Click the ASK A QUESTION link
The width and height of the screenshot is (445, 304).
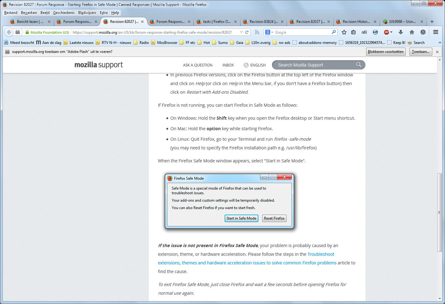click(x=198, y=65)
